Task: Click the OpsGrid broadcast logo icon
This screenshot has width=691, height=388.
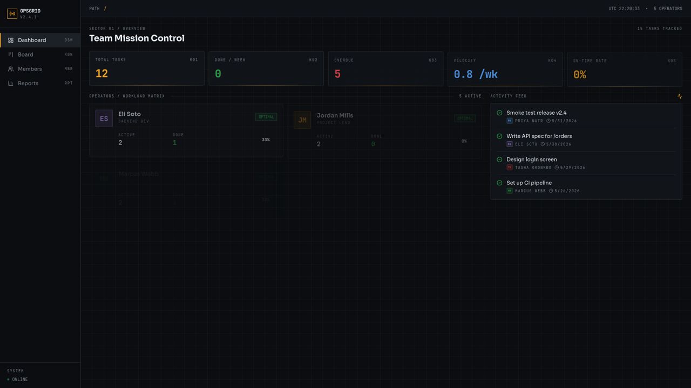Action: click(12, 13)
